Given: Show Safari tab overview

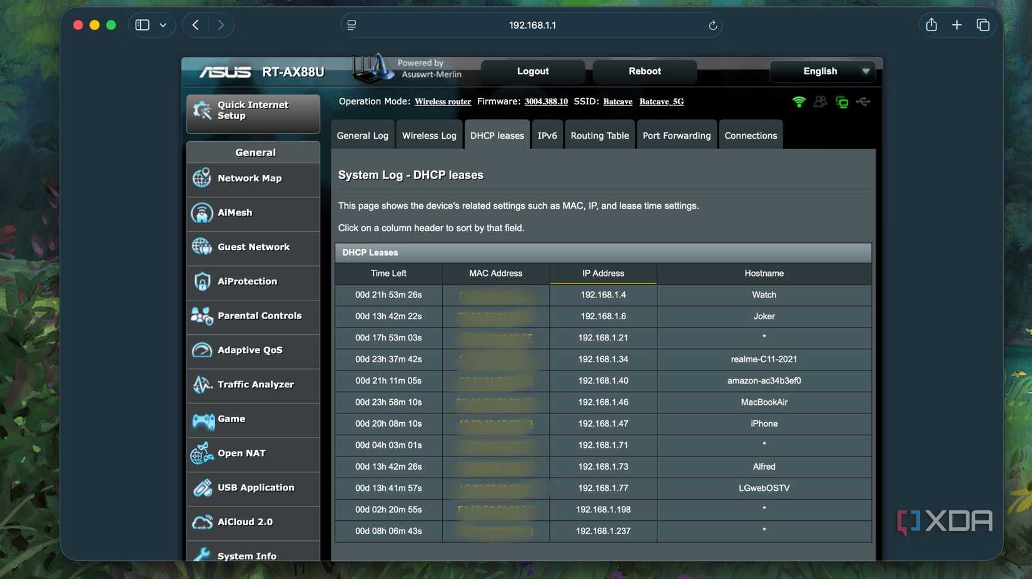Looking at the screenshot, I should (983, 25).
